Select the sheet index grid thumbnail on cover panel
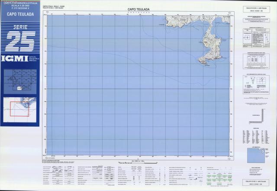The image size is (277, 191). click(x=20, y=82)
